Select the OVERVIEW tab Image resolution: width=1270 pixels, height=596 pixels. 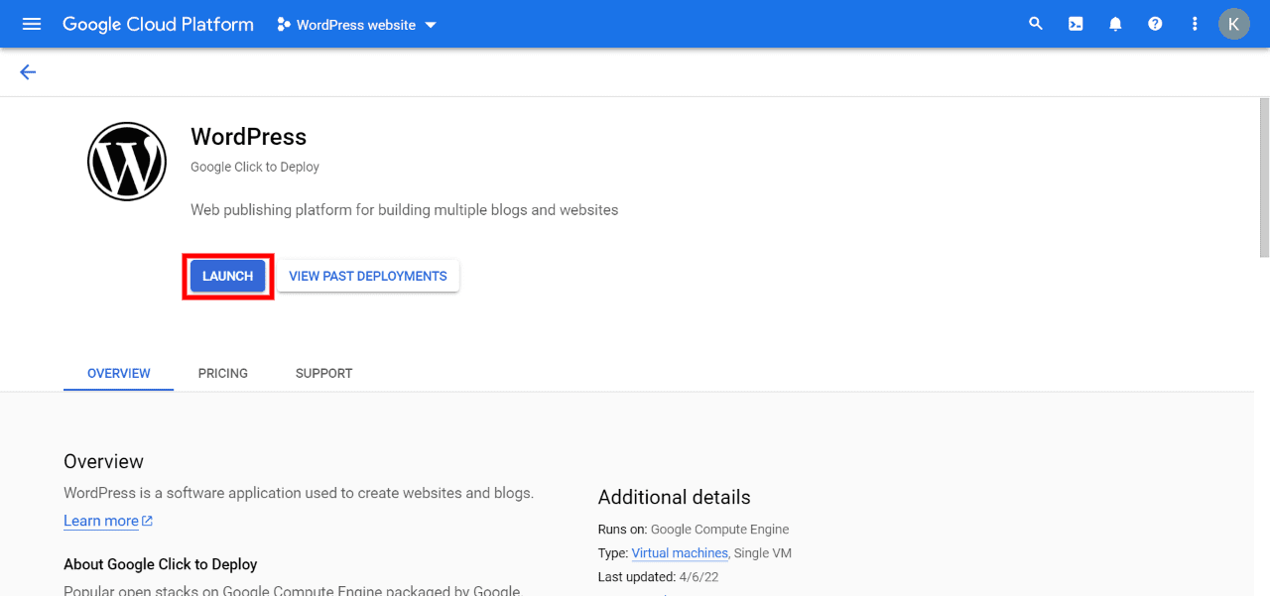coord(118,373)
